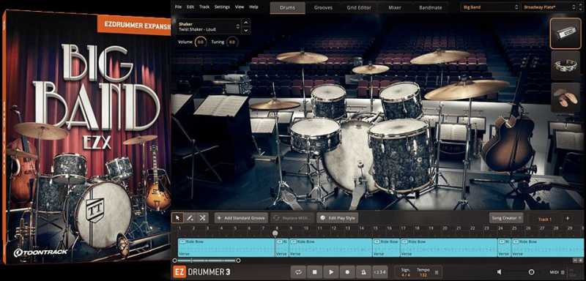Select the arrow pointer tool
The width and height of the screenshot is (586, 281).
(177, 217)
